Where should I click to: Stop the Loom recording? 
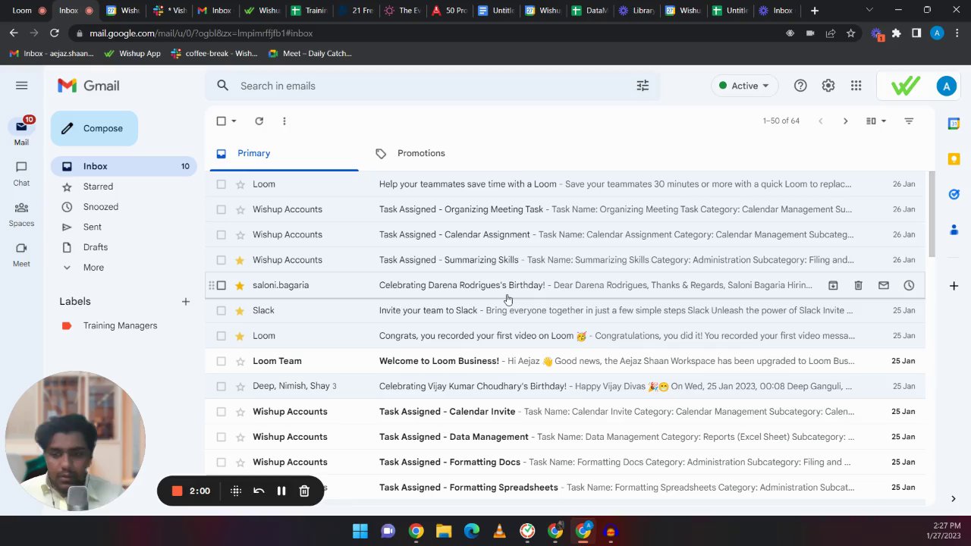(177, 491)
